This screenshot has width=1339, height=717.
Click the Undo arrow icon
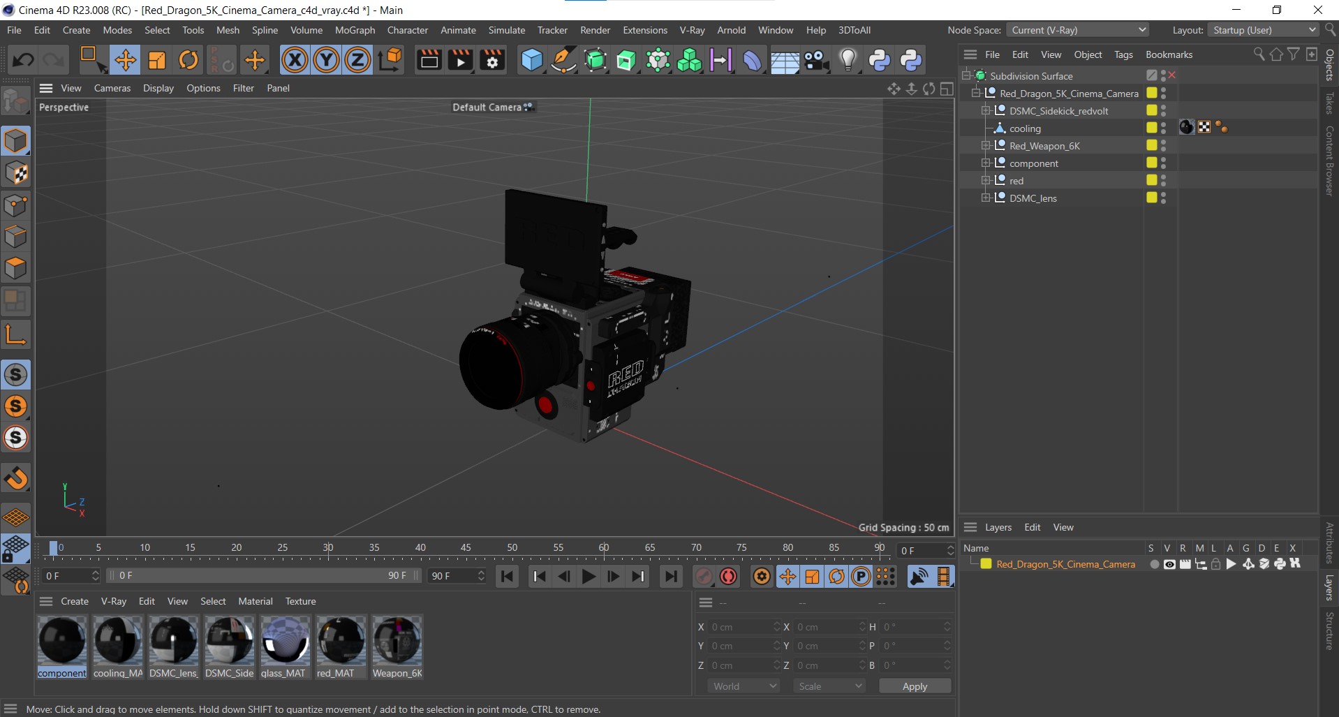click(x=22, y=60)
